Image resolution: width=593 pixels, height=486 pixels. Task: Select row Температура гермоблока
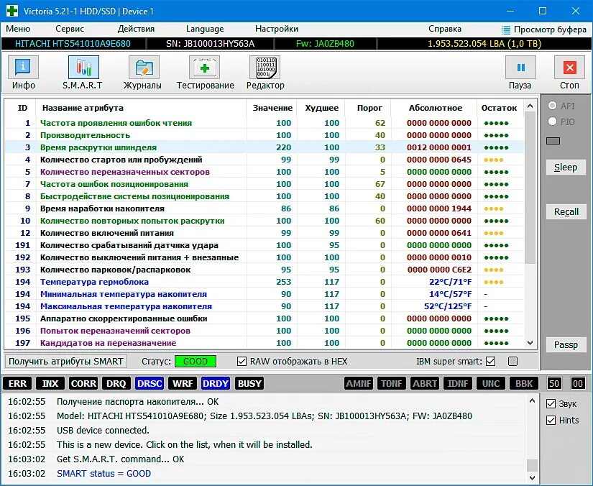265,282
